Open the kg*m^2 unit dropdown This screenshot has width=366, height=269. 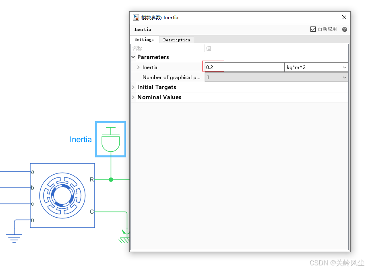click(x=316, y=67)
